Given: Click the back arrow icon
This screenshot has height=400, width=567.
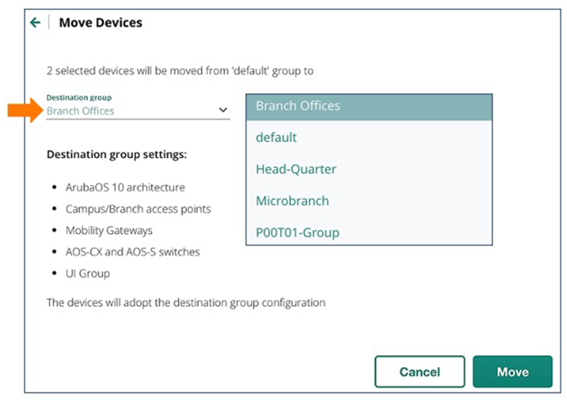Looking at the screenshot, I should click(x=35, y=23).
